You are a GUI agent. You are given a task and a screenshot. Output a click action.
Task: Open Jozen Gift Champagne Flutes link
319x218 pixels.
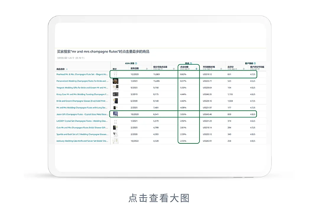(x=82, y=114)
